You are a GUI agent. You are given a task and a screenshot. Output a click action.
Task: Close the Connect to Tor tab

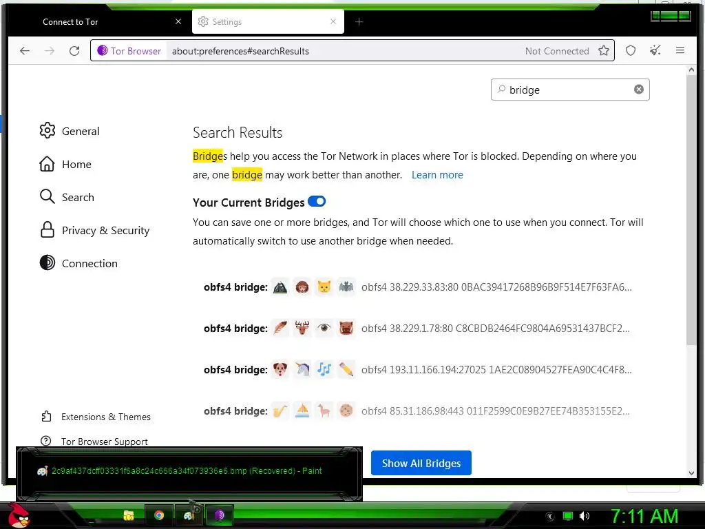[178, 21]
